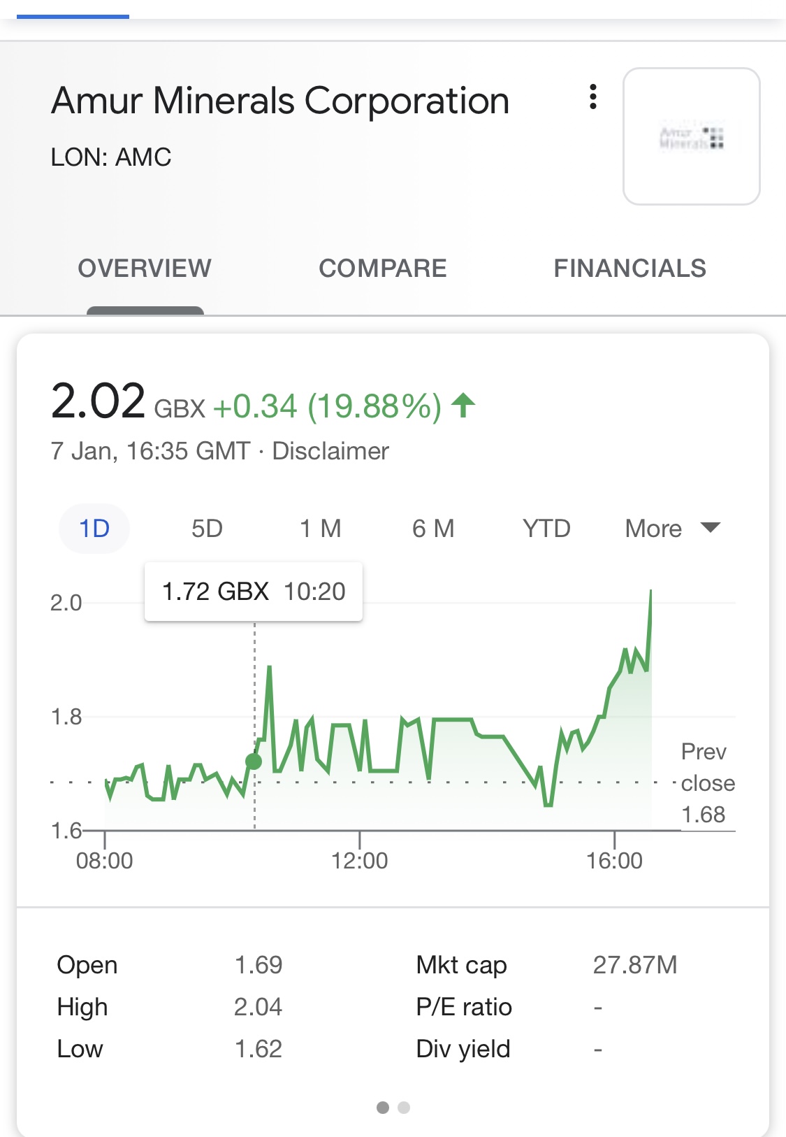Expand the More time ranges dropdown

click(672, 529)
